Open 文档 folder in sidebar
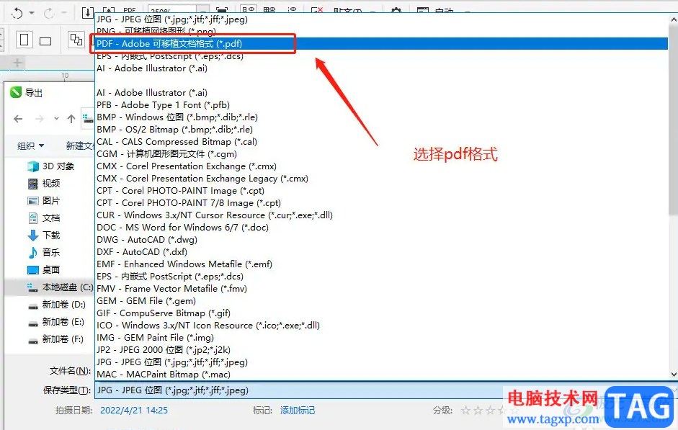Viewport: 678px width, 430px height. [x=44, y=218]
